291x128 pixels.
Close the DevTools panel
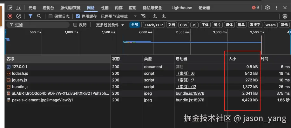click(x=285, y=8)
